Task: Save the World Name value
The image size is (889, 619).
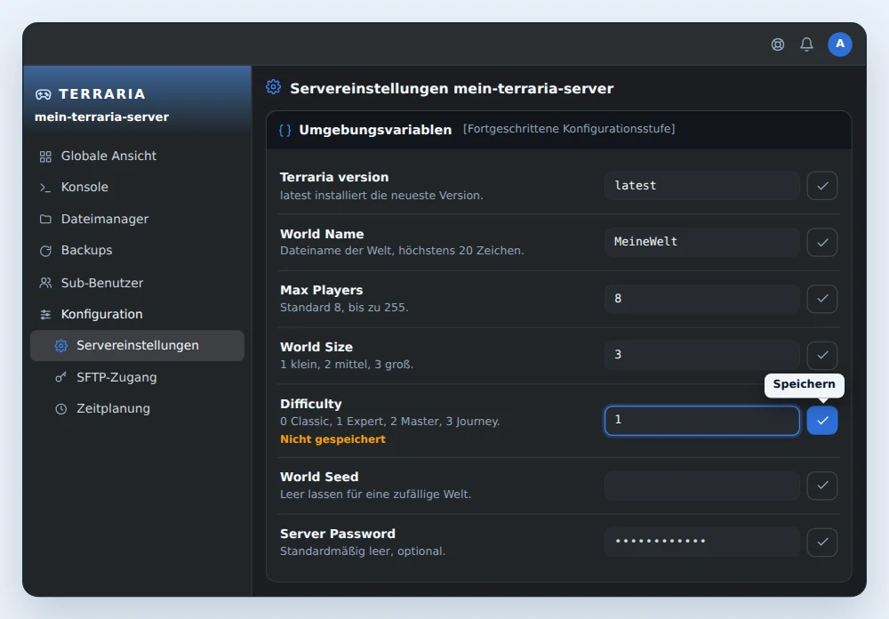Action: (822, 242)
